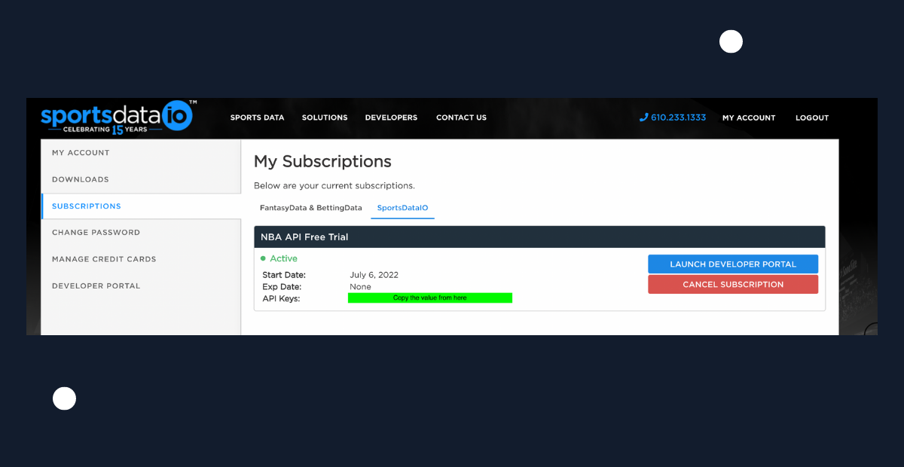Open the SOLUTIONS menu
904x467 pixels.
(x=325, y=118)
